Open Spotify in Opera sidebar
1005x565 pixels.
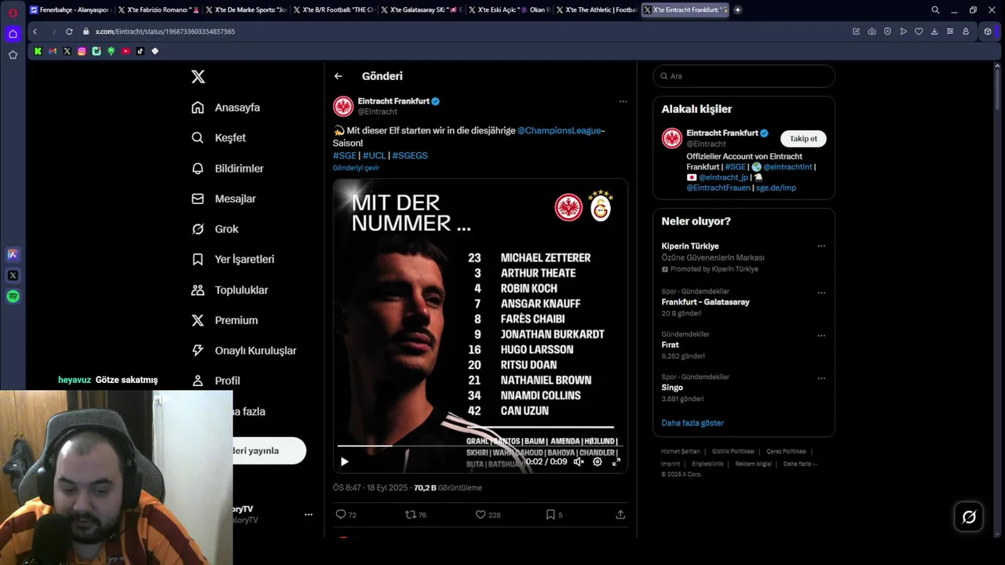13,297
